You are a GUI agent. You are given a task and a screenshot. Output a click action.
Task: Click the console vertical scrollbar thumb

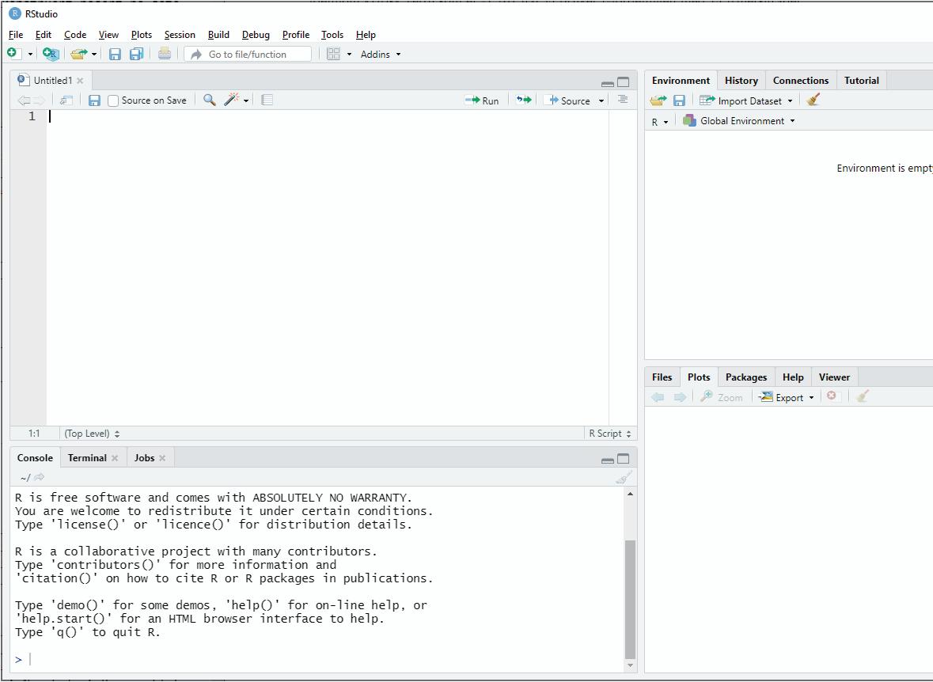(x=630, y=598)
